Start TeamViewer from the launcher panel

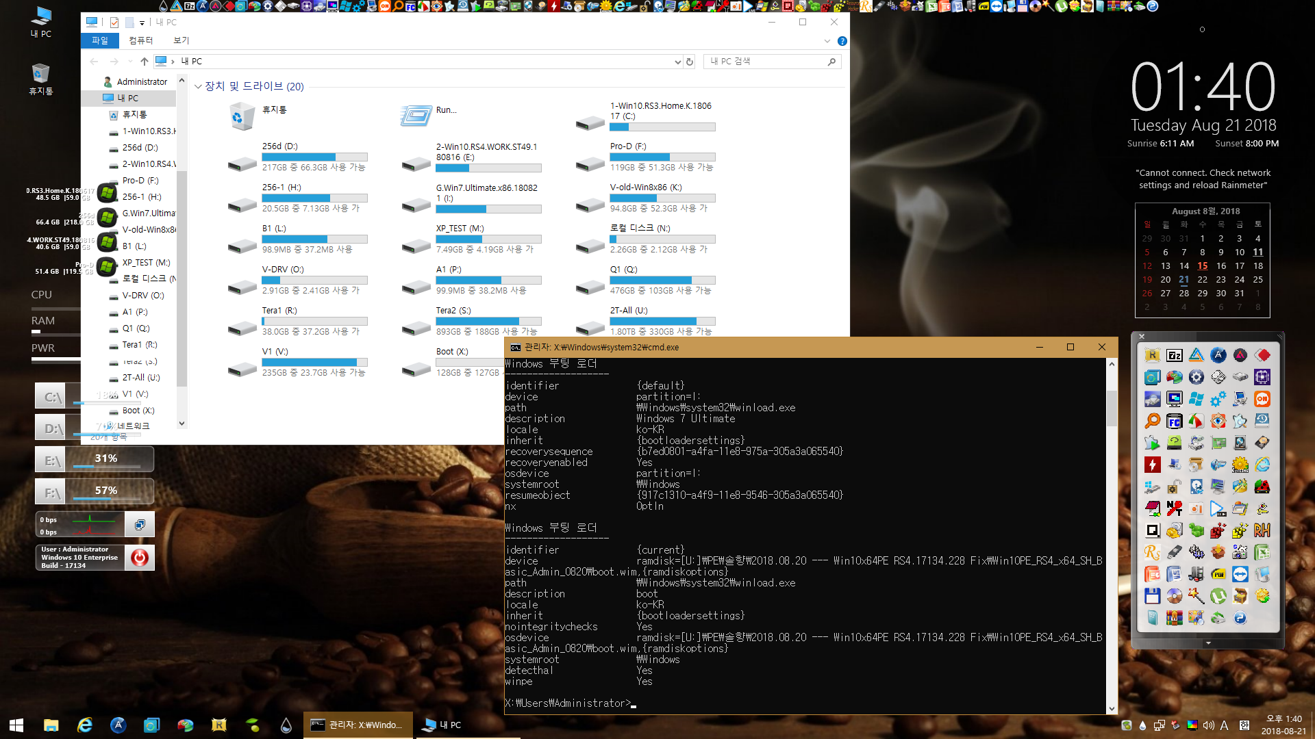(1240, 574)
